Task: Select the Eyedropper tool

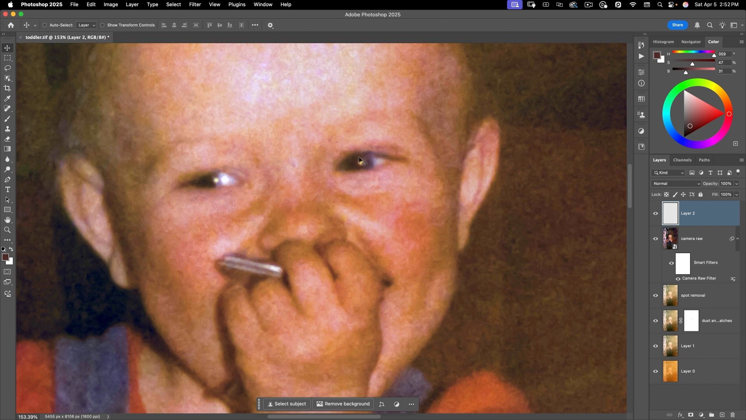Action: pyautogui.click(x=7, y=99)
